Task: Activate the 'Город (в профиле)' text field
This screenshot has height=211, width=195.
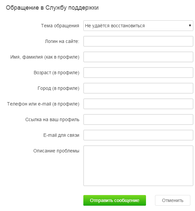Action: (138, 88)
